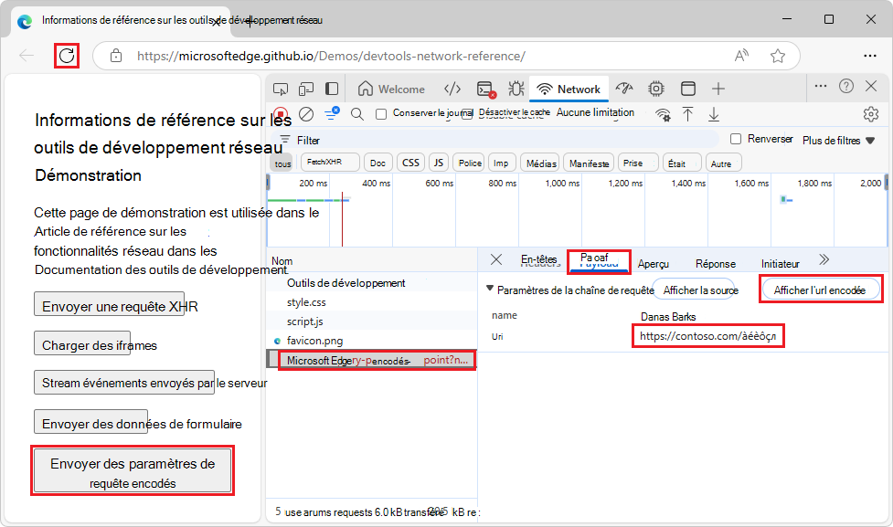
Task: Export HAR file download arrow icon
Action: (714, 114)
